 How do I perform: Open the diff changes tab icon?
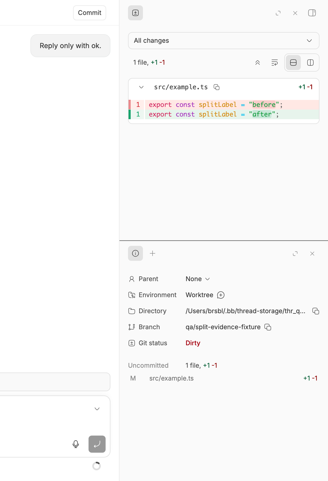tap(135, 13)
